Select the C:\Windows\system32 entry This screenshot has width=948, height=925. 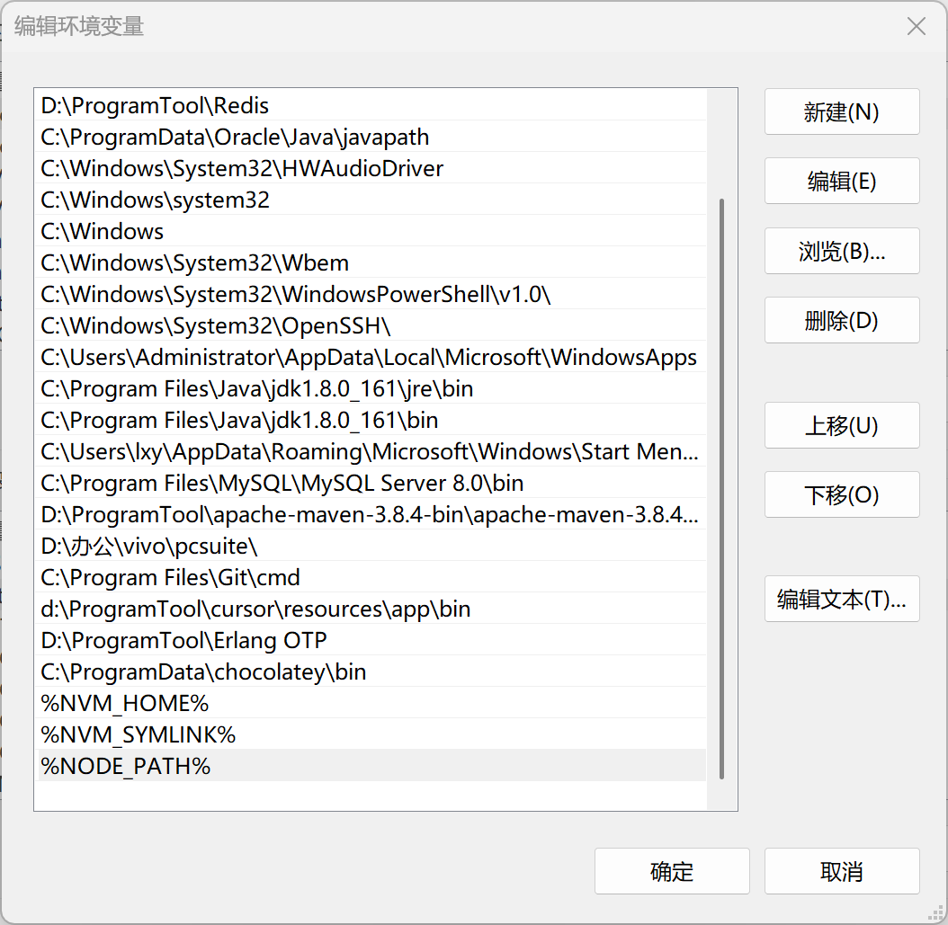371,200
